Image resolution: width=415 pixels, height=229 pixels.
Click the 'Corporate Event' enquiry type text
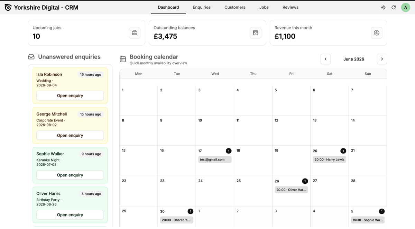[x=50, y=120]
